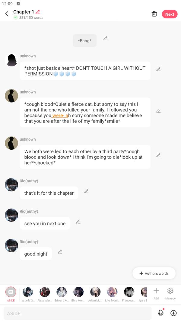Edit the 'good night' message

click(x=60, y=252)
